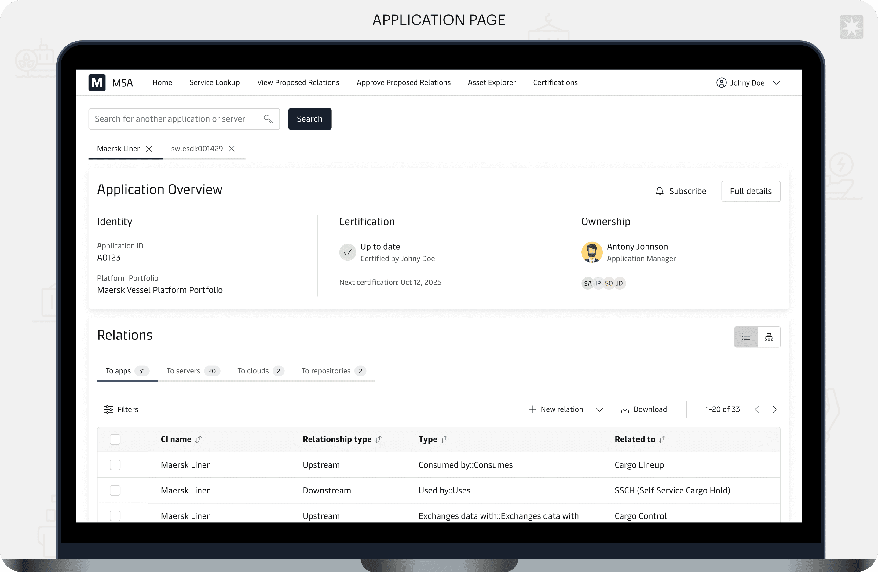Click the Subscribe bell icon

pos(660,191)
